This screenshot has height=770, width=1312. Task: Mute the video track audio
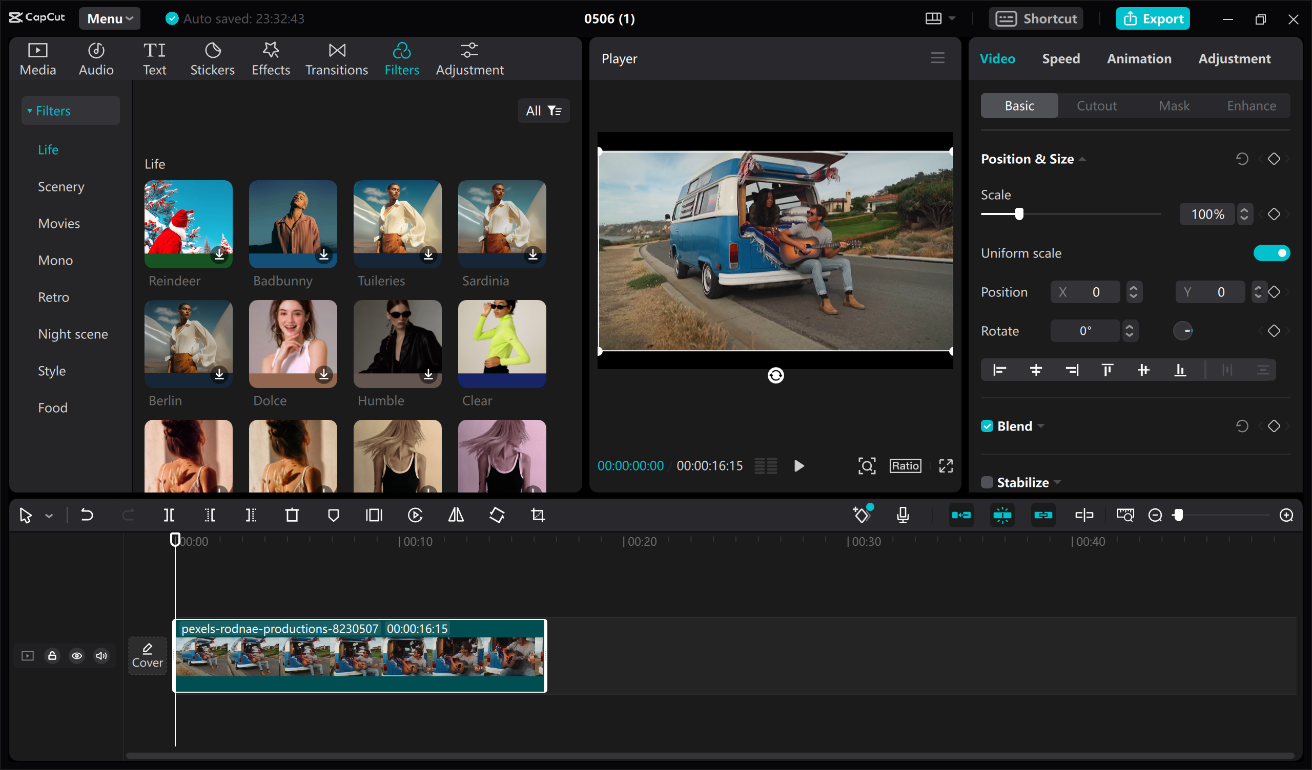tap(101, 655)
